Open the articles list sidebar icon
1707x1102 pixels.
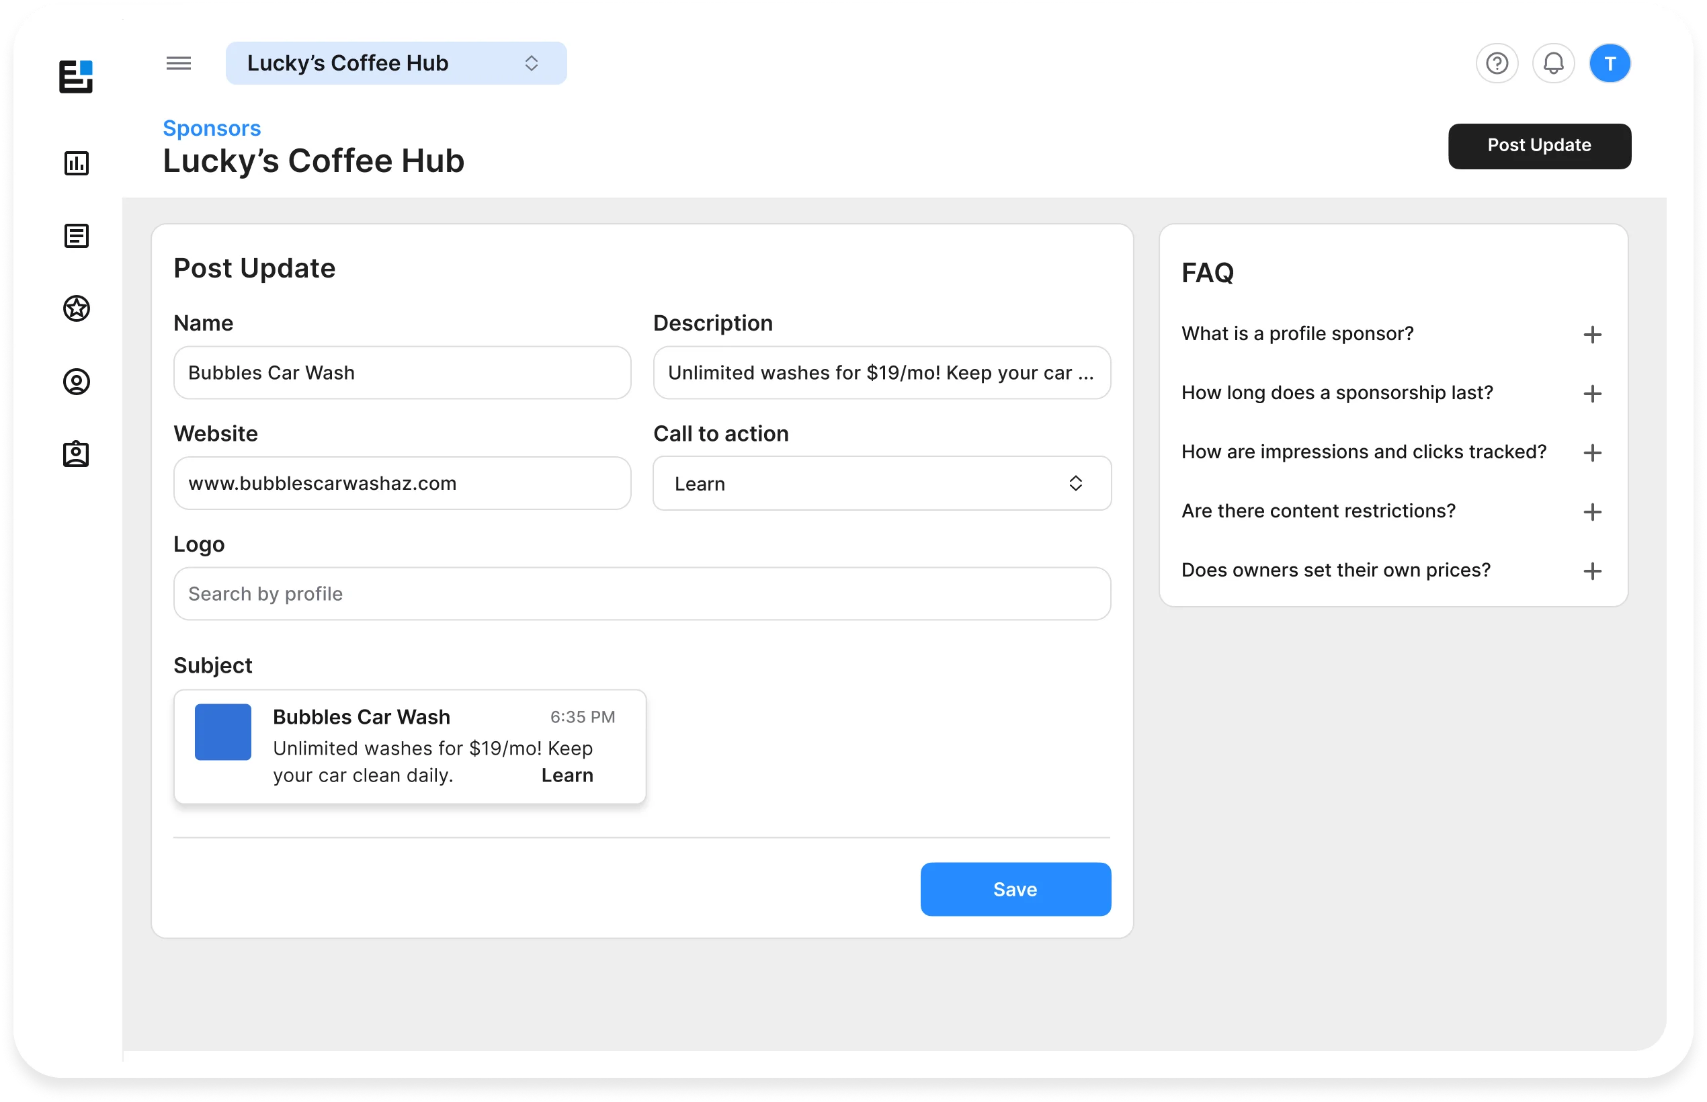pyautogui.click(x=77, y=236)
